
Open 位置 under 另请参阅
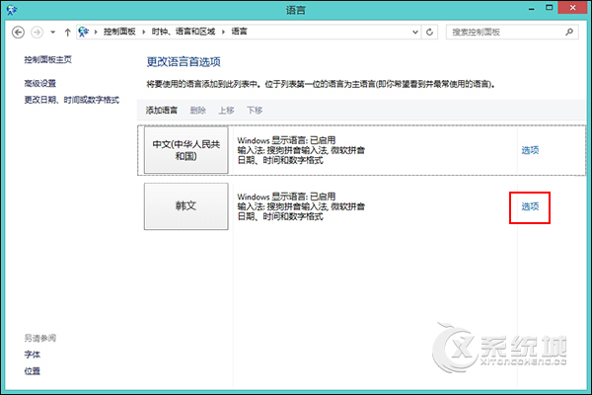[x=33, y=371]
